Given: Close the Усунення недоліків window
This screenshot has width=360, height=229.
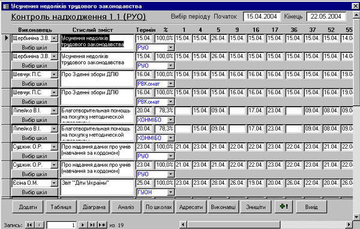Looking at the screenshot, I should 355,6.
